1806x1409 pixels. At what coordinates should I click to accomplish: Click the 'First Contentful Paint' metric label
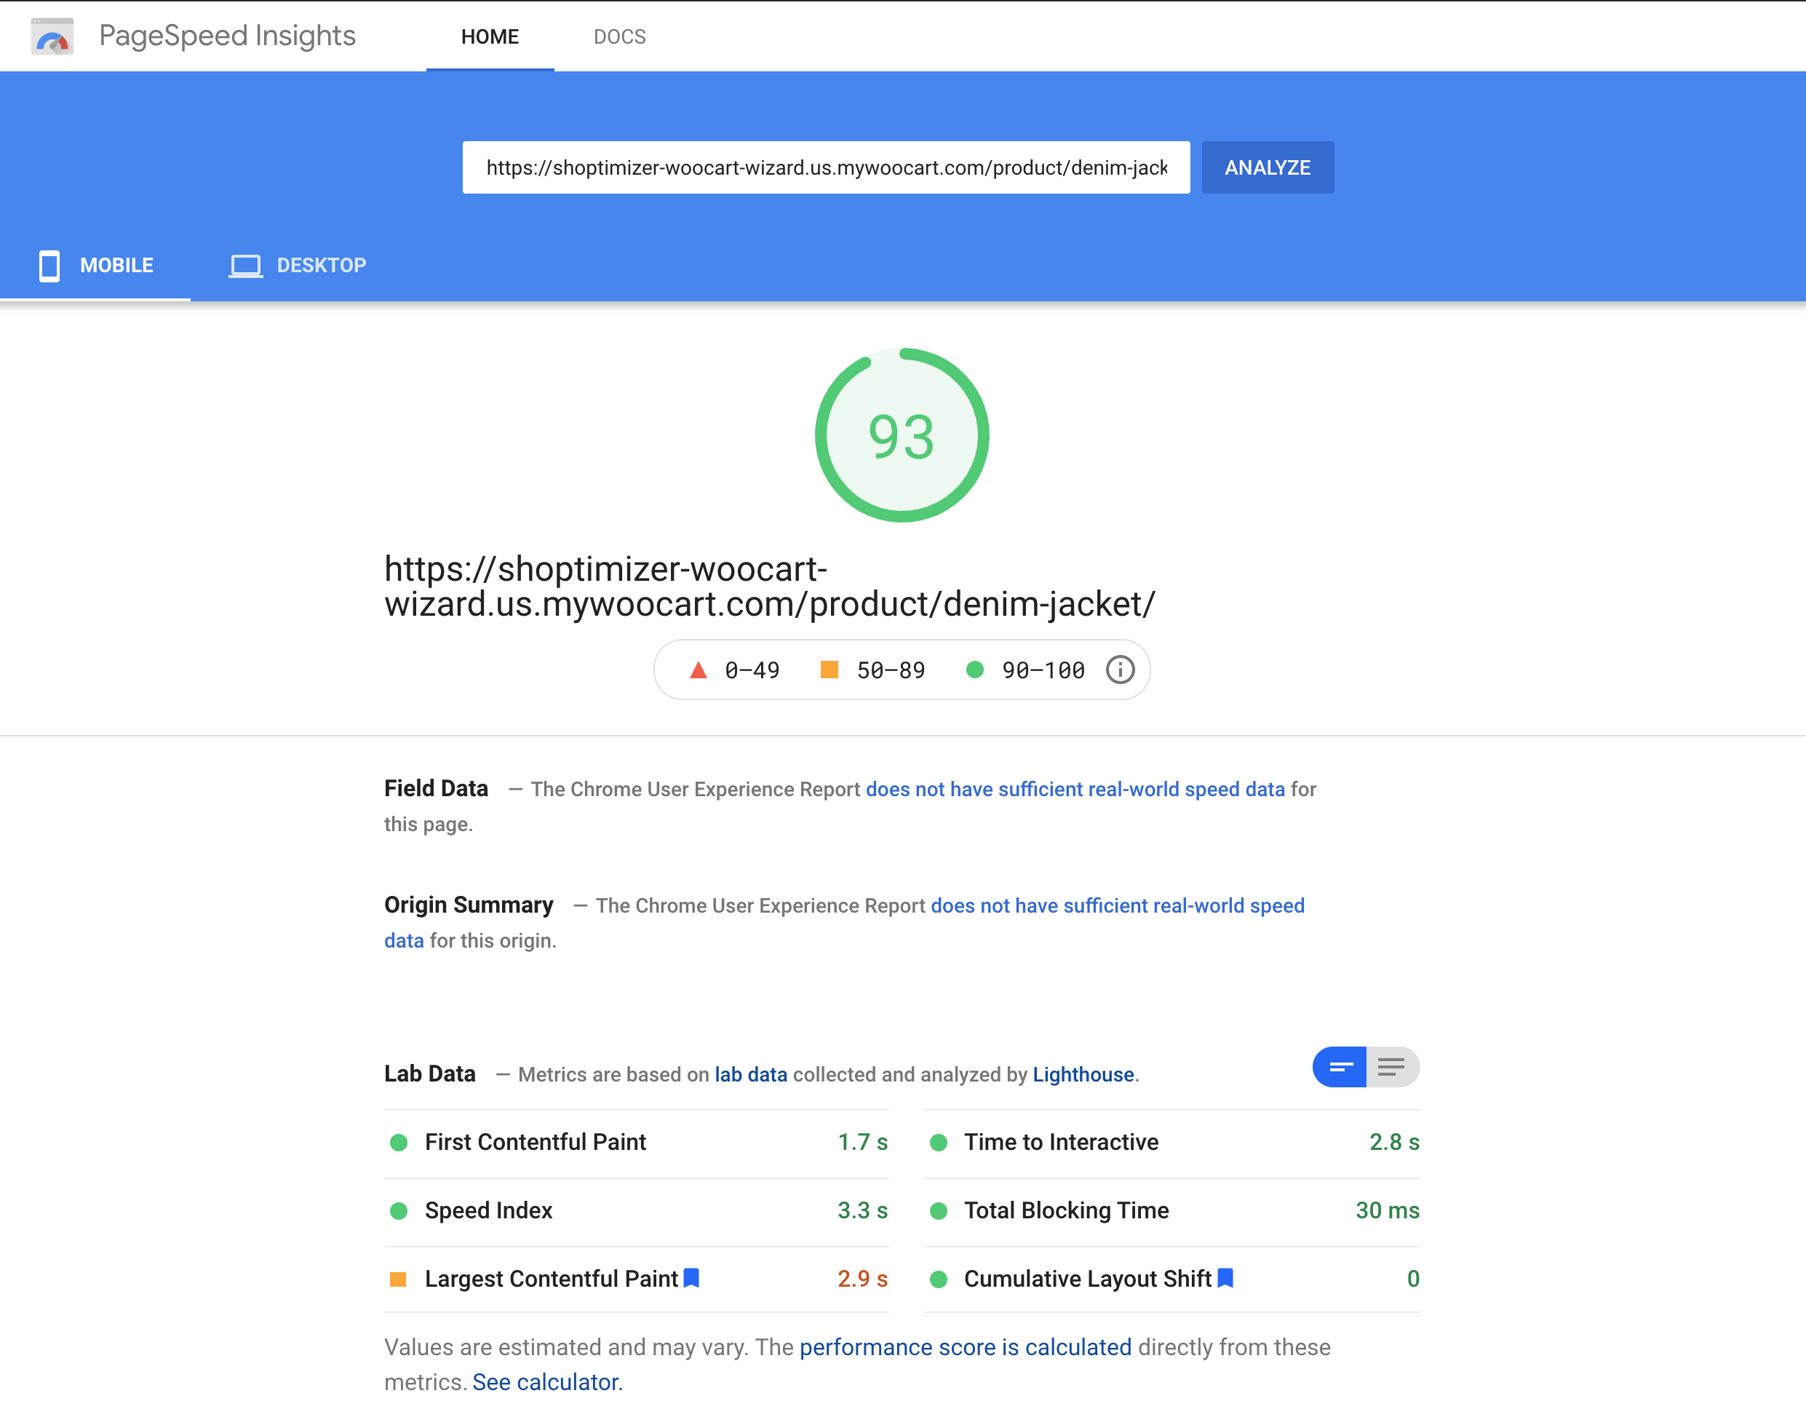point(535,1142)
